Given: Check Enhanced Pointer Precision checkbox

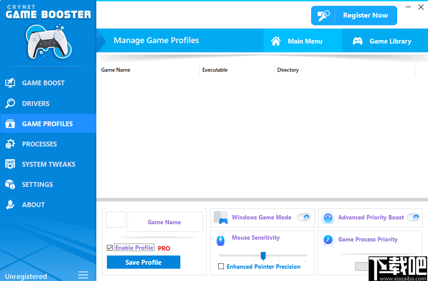Looking at the screenshot, I should (221, 266).
